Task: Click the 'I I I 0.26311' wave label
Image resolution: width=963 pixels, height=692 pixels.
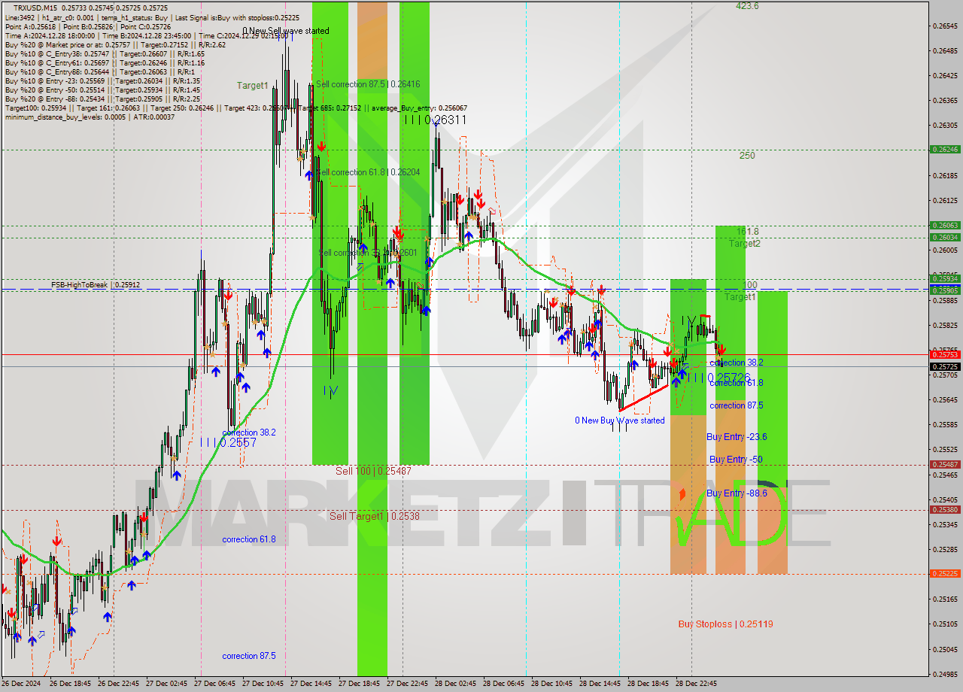Action: pos(435,120)
